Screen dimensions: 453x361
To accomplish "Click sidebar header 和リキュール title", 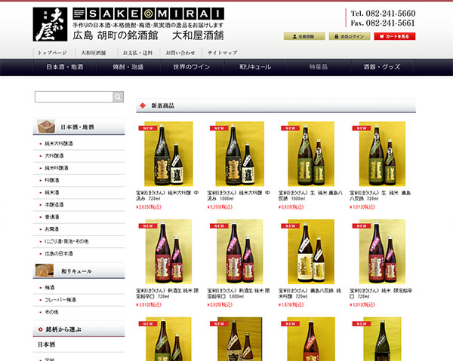I will click(x=76, y=271).
